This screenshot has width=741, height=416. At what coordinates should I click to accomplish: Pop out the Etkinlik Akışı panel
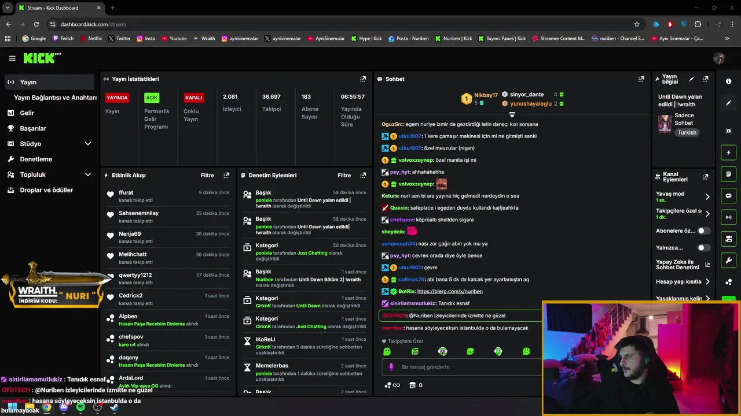pyautogui.click(x=226, y=175)
